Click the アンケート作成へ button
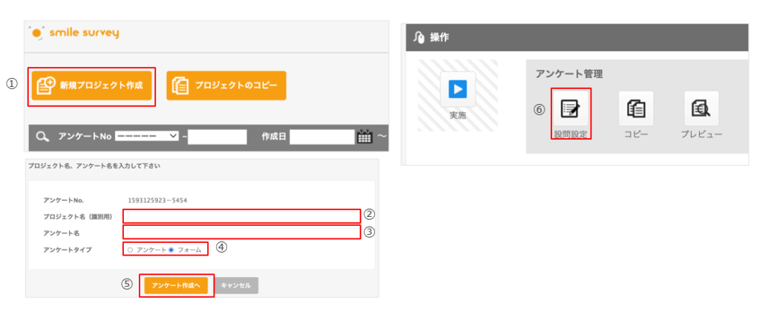 point(177,286)
